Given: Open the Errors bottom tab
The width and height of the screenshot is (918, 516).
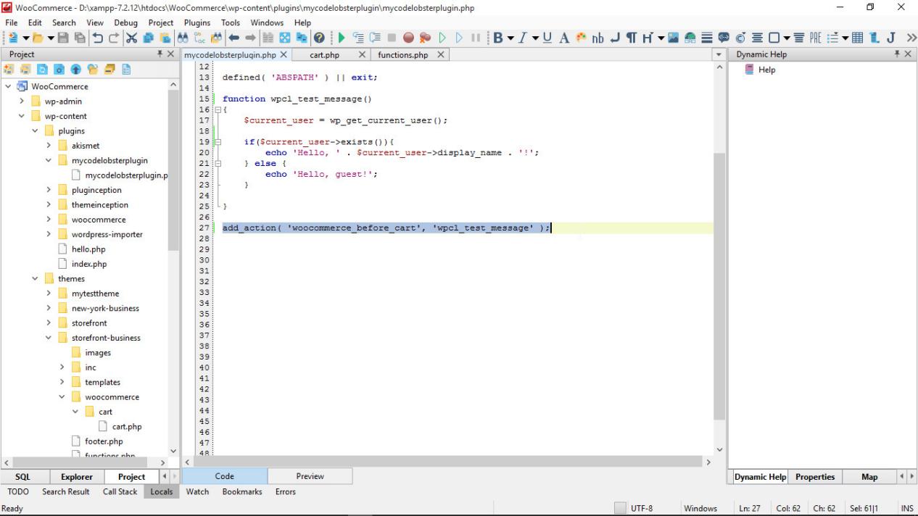Looking at the screenshot, I should pyautogui.click(x=285, y=491).
